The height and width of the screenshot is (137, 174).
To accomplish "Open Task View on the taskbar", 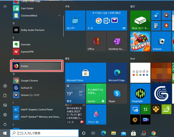I will click(93, 133).
